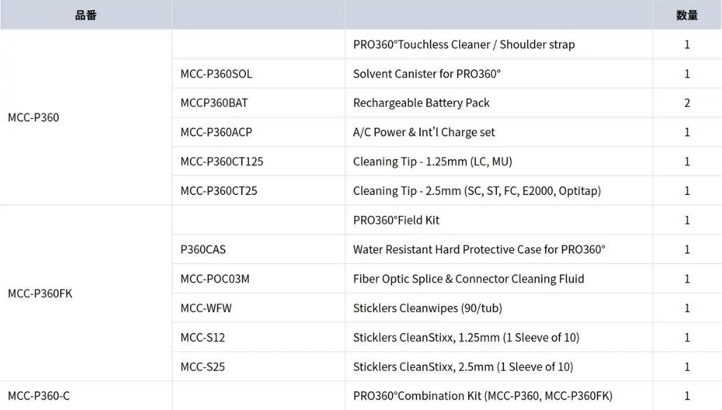Viewport: 722px width, 410px height.
Task: Click the MCC-P360SOL part code
Action: pos(216,73)
